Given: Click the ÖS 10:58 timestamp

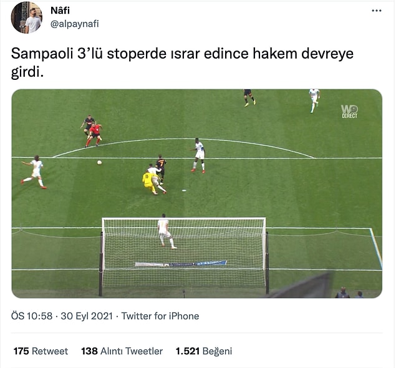Looking at the screenshot, I should pyautogui.click(x=32, y=316).
